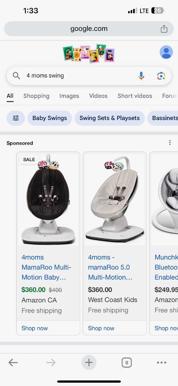Open sponsored results three-dot menu
The width and height of the screenshot is (178, 386).
tap(170, 143)
